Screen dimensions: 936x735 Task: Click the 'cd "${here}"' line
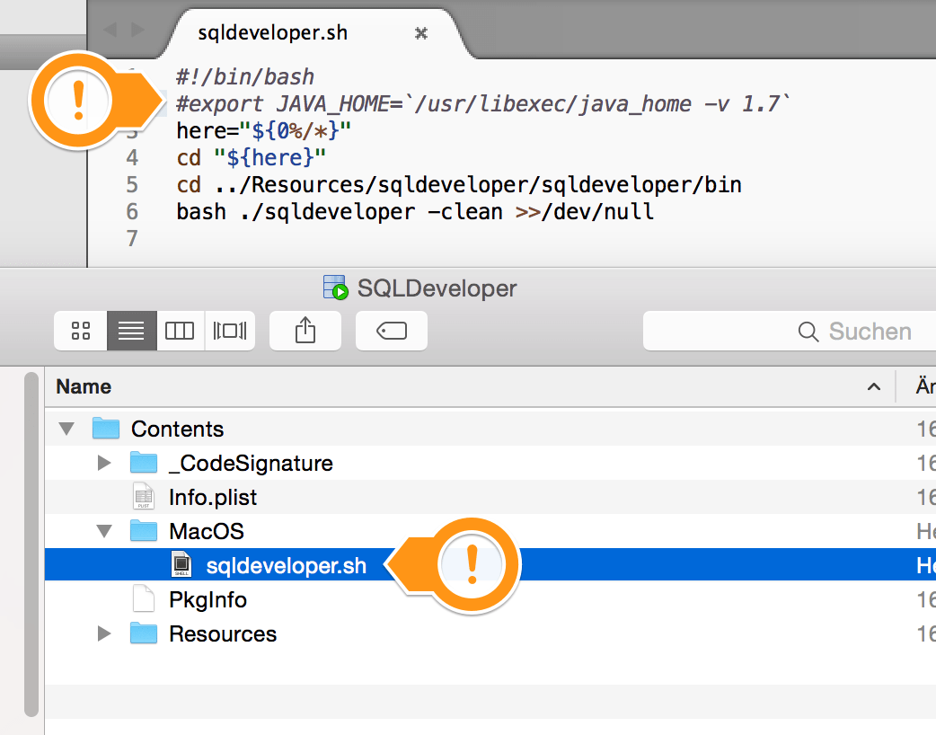click(x=252, y=157)
